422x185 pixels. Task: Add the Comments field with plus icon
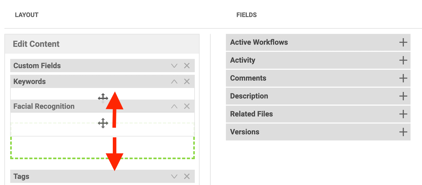[x=403, y=78]
